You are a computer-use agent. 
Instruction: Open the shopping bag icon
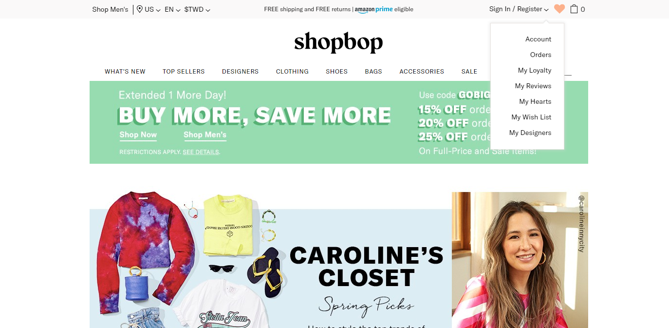coord(574,9)
